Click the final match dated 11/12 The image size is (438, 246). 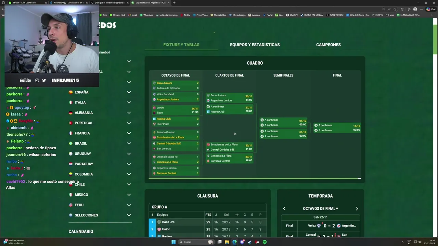(x=337, y=128)
